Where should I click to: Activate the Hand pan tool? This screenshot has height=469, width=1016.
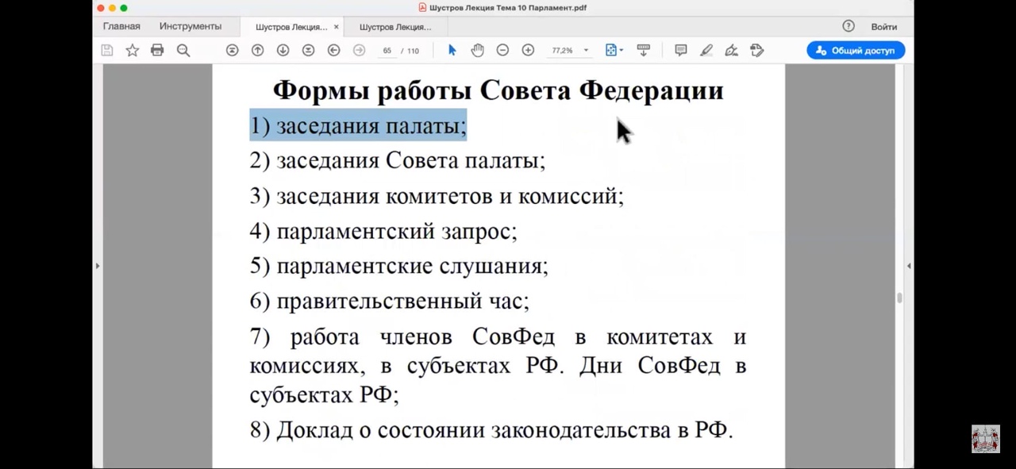[477, 50]
